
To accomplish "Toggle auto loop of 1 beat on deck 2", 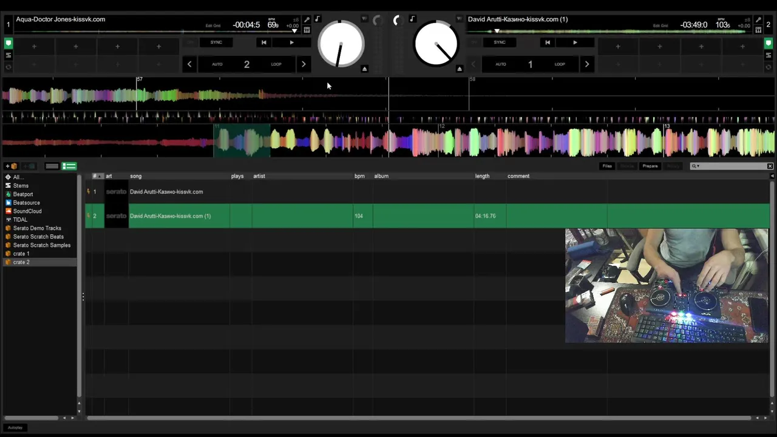I will 530,64.
